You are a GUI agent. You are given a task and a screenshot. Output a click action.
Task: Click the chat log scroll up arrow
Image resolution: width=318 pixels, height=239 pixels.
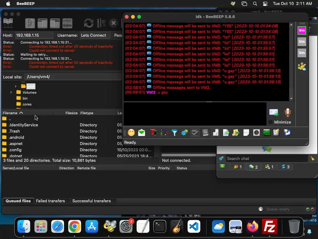click(291, 25)
